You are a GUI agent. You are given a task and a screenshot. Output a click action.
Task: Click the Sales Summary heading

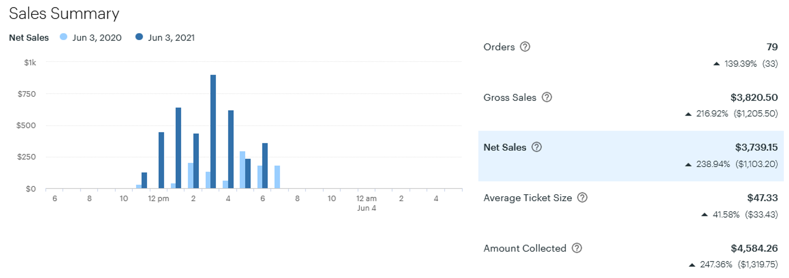tap(64, 14)
